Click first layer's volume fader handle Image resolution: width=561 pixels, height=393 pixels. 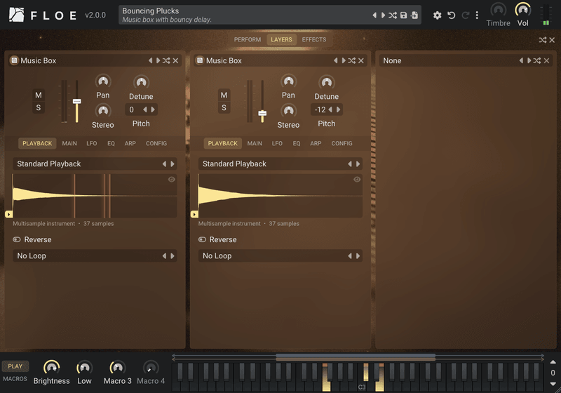pyautogui.click(x=77, y=102)
